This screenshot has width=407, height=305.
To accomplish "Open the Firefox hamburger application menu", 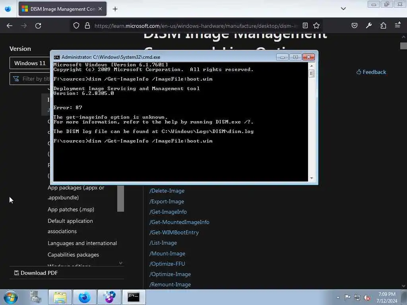I will tap(397, 25).
